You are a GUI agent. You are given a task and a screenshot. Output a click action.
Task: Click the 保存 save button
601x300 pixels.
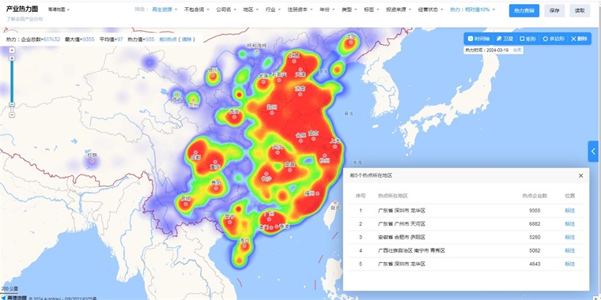tap(554, 11)
